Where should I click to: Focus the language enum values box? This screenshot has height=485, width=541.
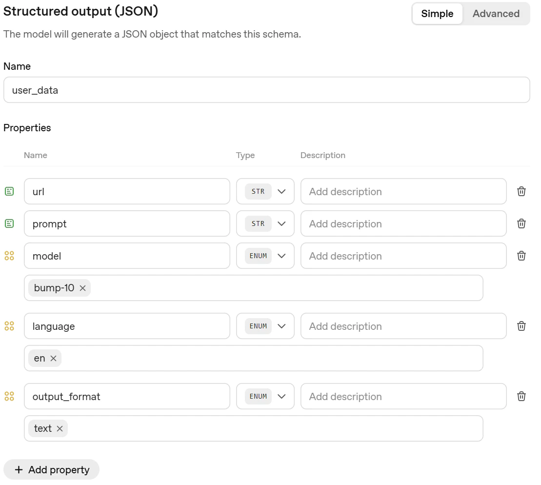point(254,358)
